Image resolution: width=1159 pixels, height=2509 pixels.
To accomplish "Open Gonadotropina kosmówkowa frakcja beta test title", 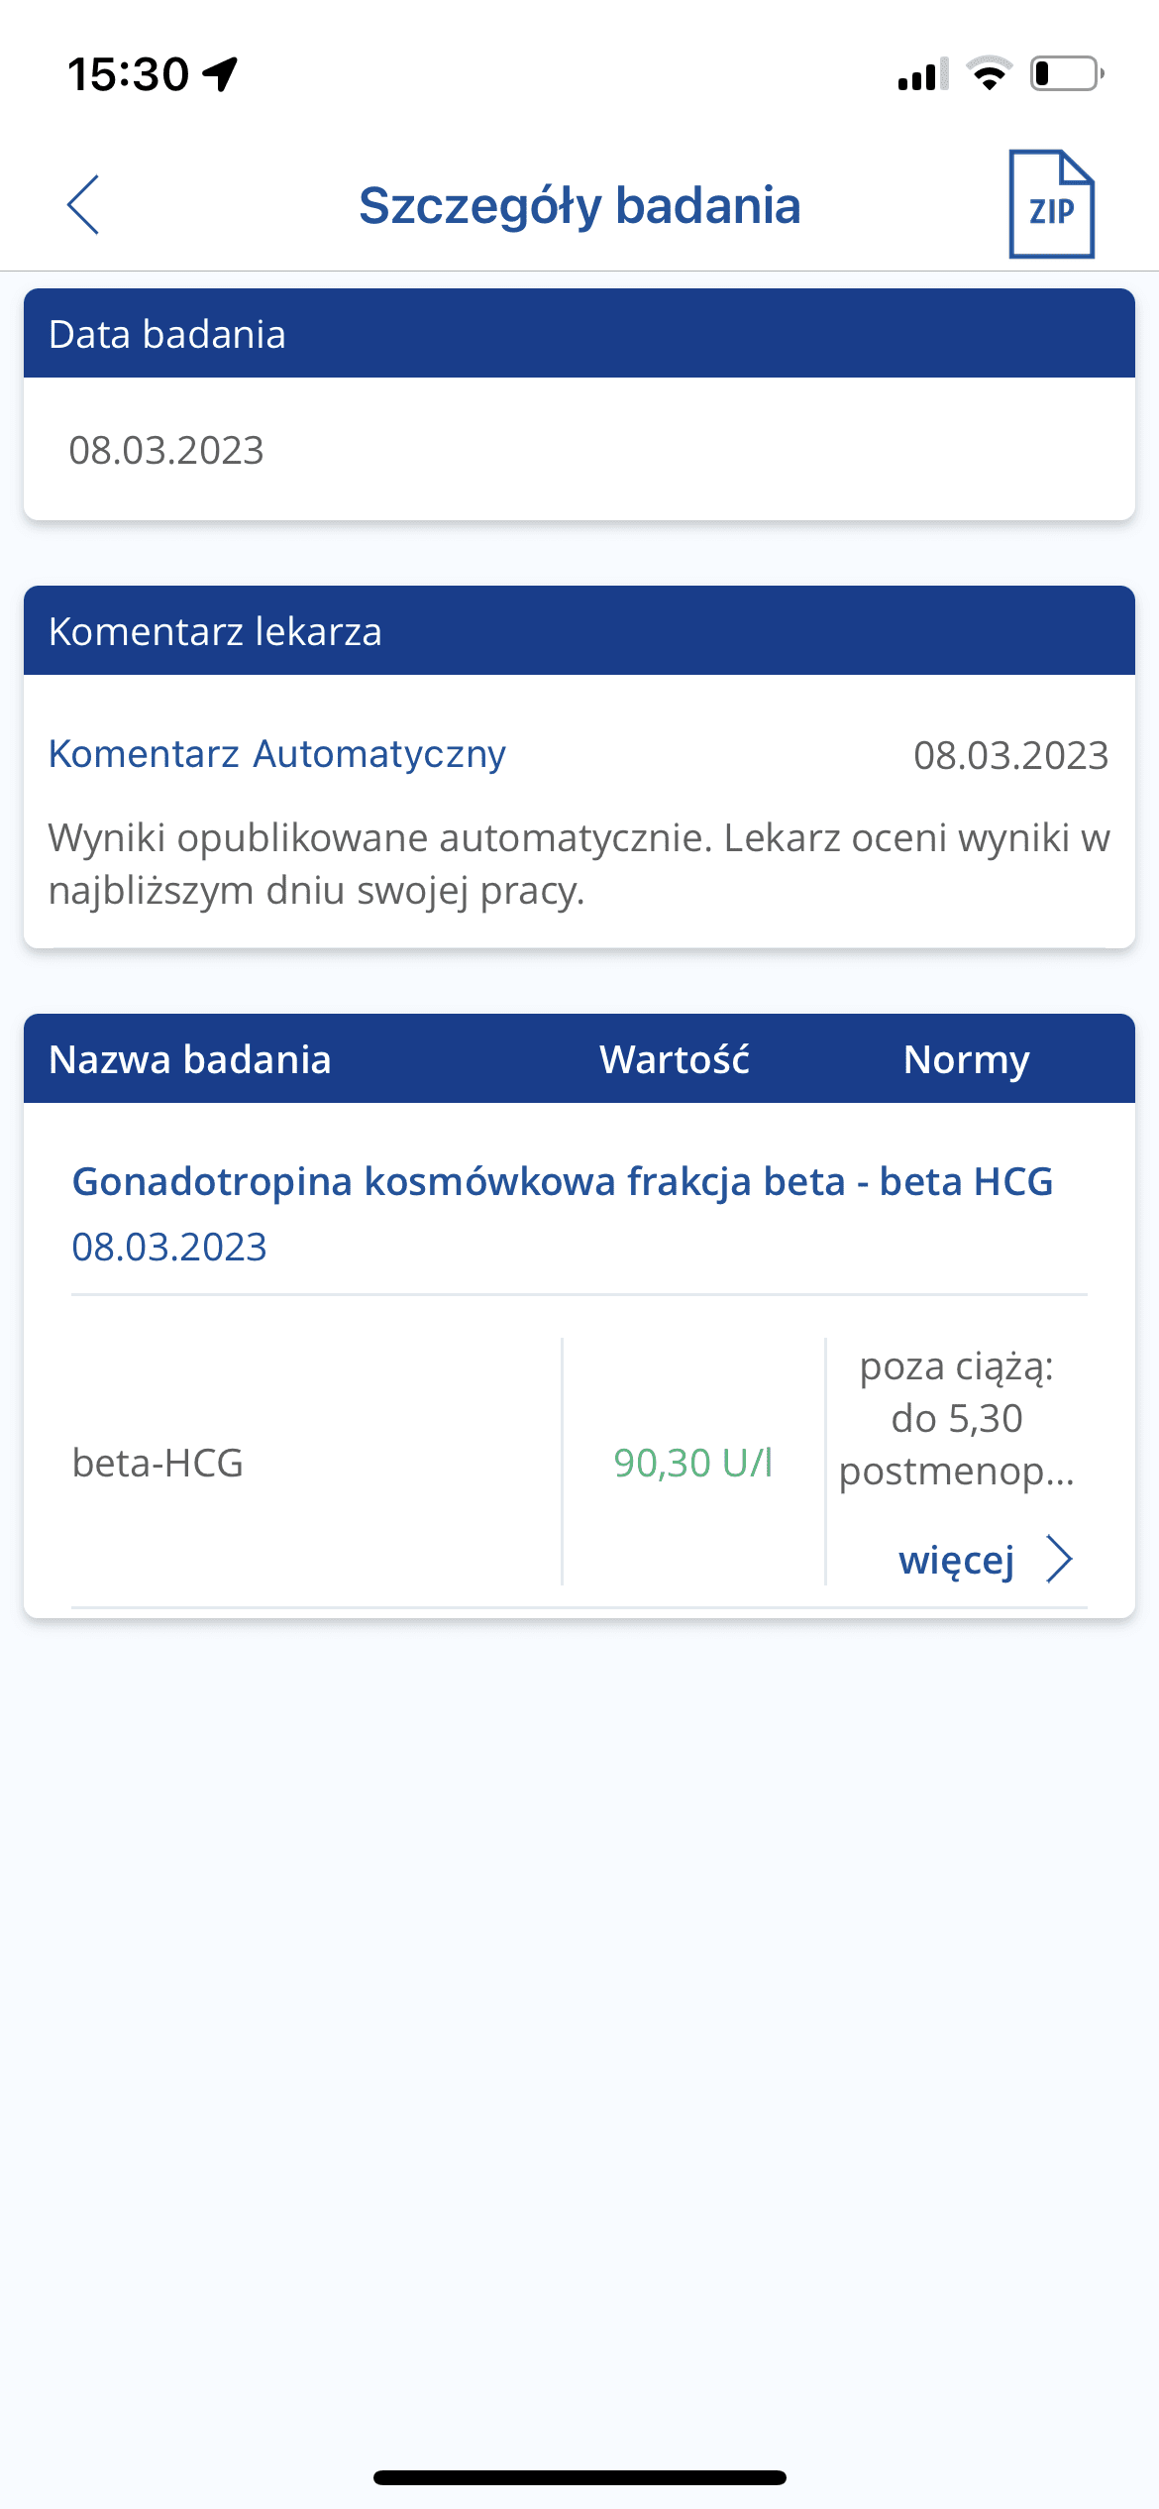I will 562,1181.
